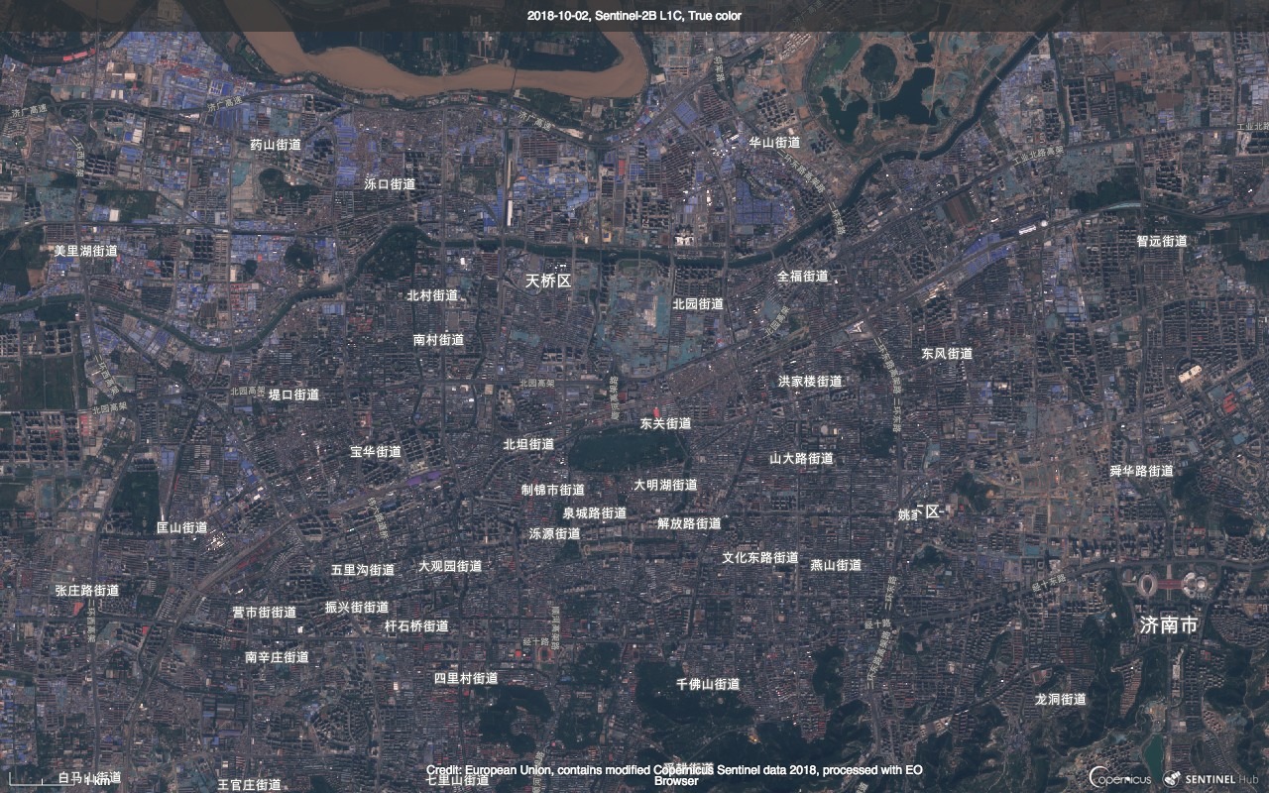Click the 智远街道 map label
This screenshot has height=793, width=1269.
pos(1162,241)
